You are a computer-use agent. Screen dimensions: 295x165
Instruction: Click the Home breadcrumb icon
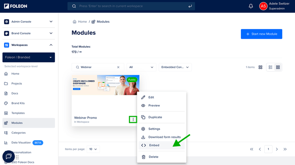click(74, 22)
